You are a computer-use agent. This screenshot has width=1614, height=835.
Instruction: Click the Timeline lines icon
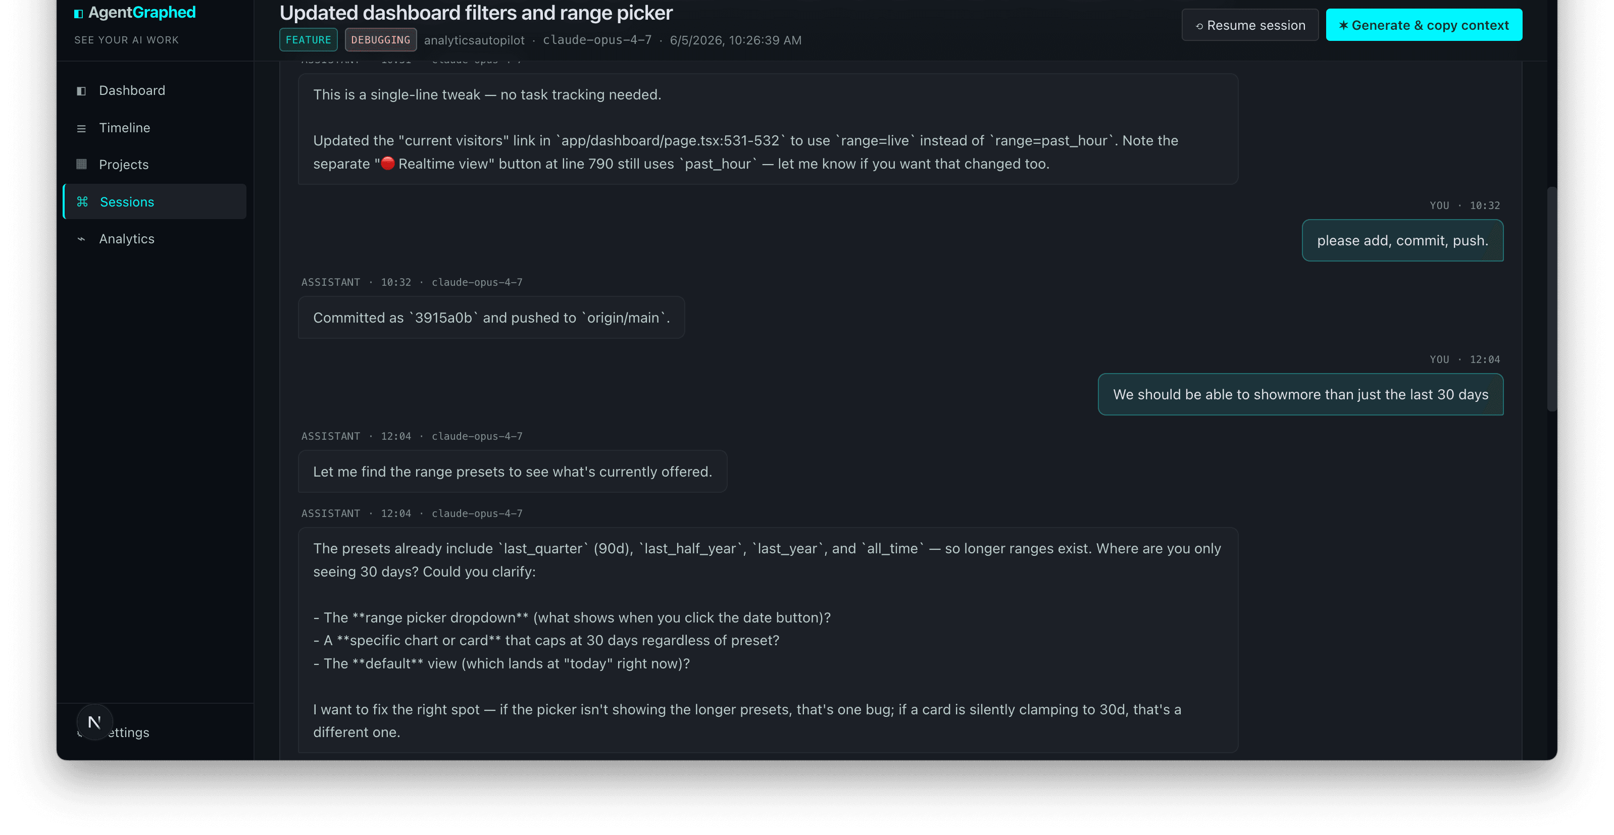[x=81, y=128]
